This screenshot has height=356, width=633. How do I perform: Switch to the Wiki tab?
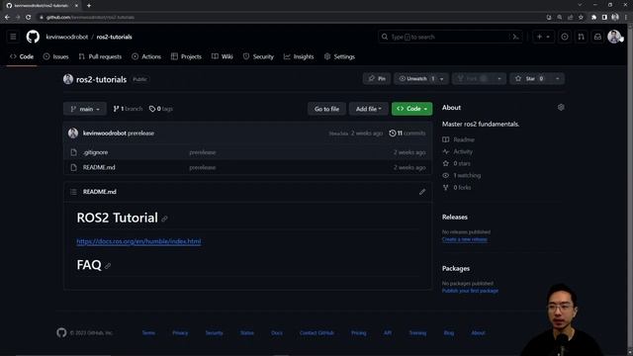(x=223, y=56)
